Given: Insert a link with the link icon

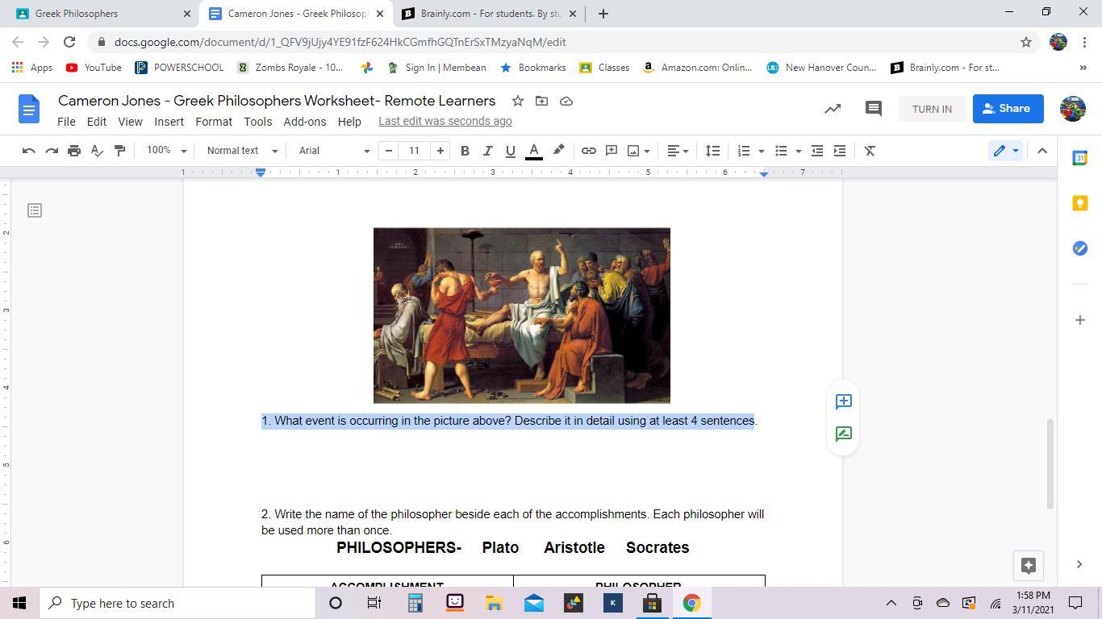Looking at the screenshot, I should point(589,151).
